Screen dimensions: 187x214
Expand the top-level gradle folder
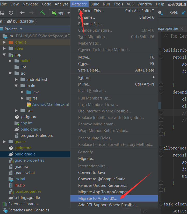pyautogui.click(x=4, y=142)
